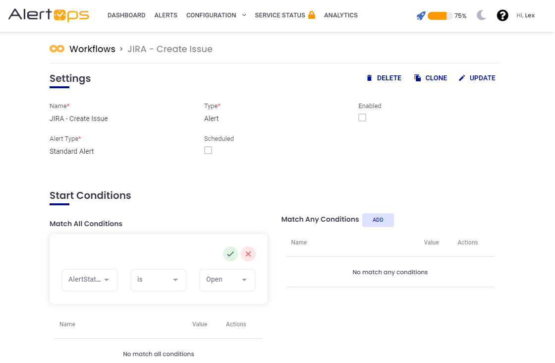This screenshot has width=555, height=363.
Task: Open the help question mark icon
Action: click(502, 15)
